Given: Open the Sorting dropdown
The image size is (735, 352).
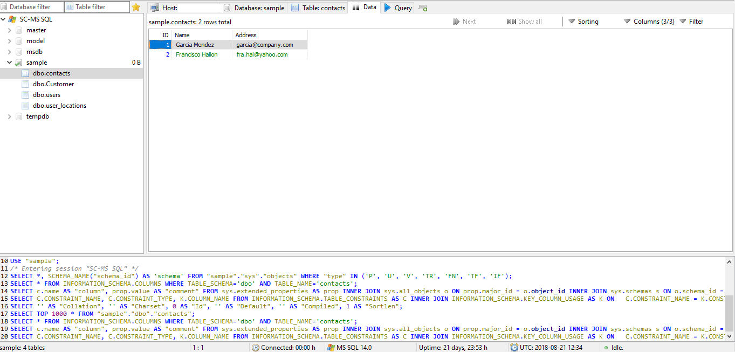Looking at the screenshot, I should (583, 22).
